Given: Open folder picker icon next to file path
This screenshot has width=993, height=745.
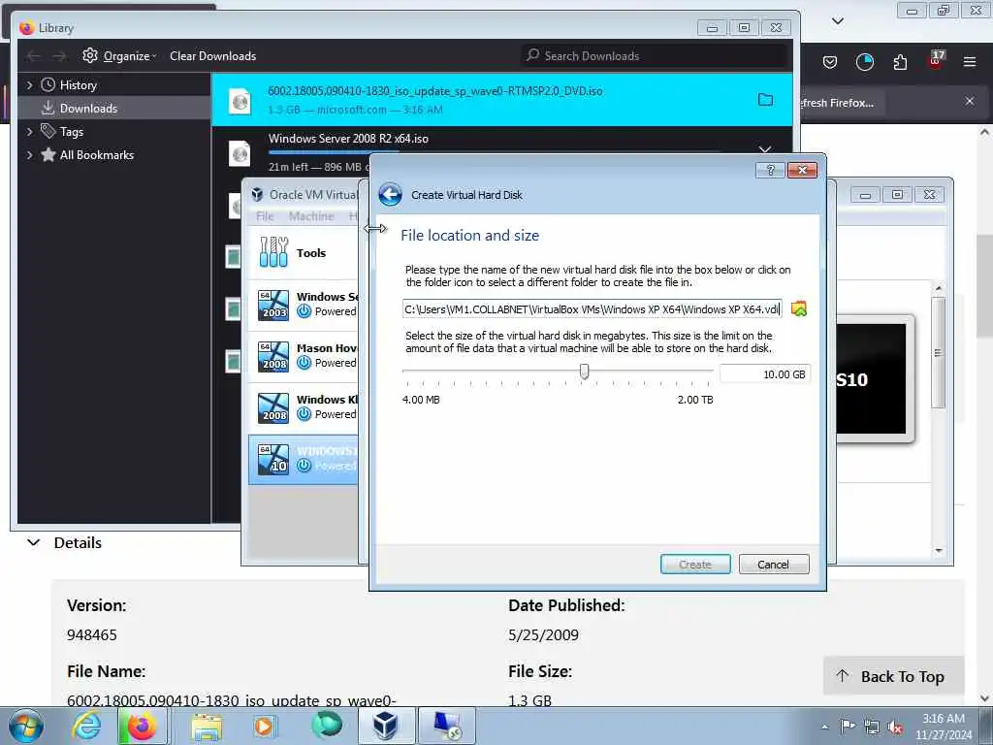Looking at the screenshot, I should 799,309.
